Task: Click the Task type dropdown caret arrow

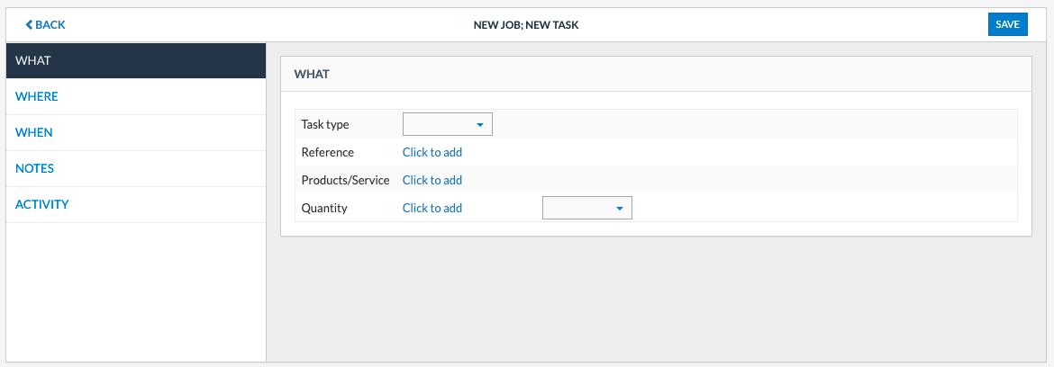Action: 480,125
